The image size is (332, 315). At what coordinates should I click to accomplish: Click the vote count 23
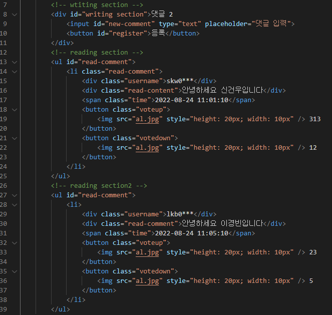(x=313, y=252)
